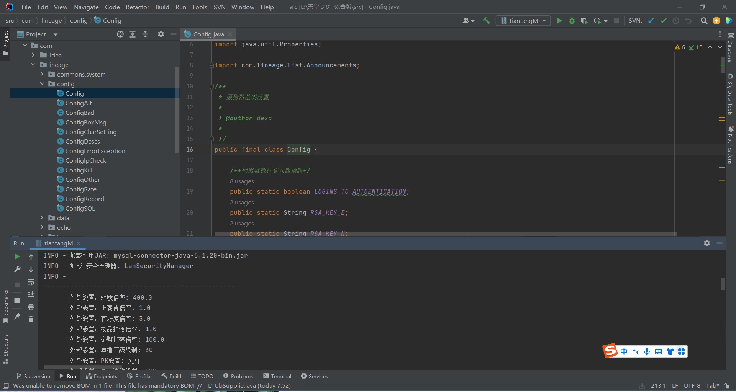736x392 pixels.
Task: Click the warnings count inspection widget
Action: [x=680, y=47]
